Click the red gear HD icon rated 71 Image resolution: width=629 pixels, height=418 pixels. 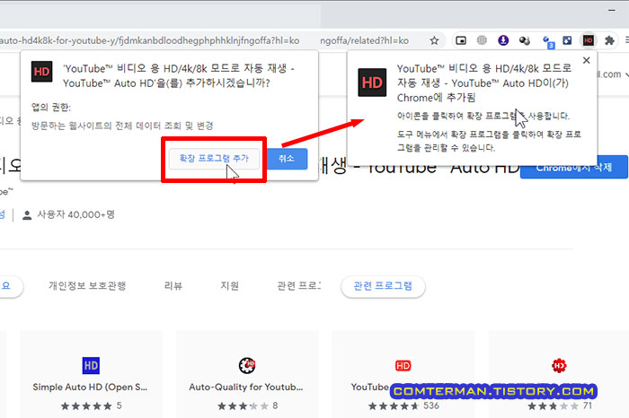coord(559,366)
